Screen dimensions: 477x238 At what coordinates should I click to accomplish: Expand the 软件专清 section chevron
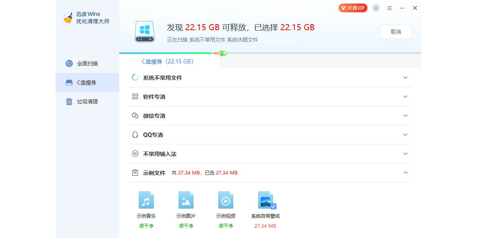click(405, 97)
